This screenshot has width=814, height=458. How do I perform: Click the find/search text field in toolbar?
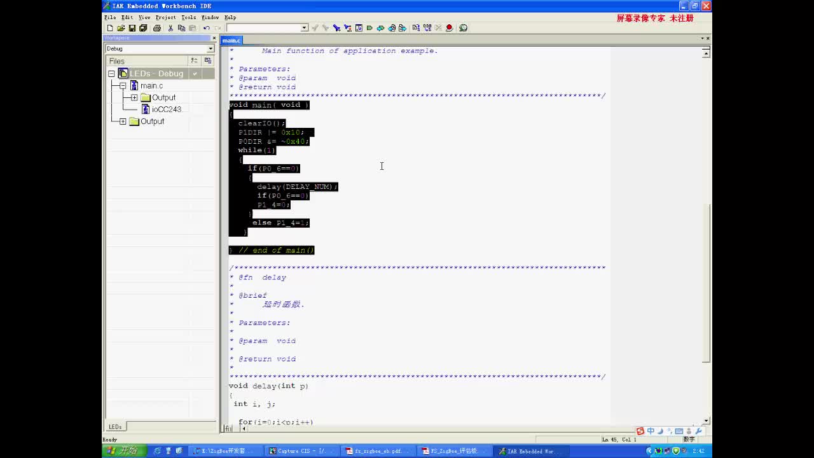[263, 28]
